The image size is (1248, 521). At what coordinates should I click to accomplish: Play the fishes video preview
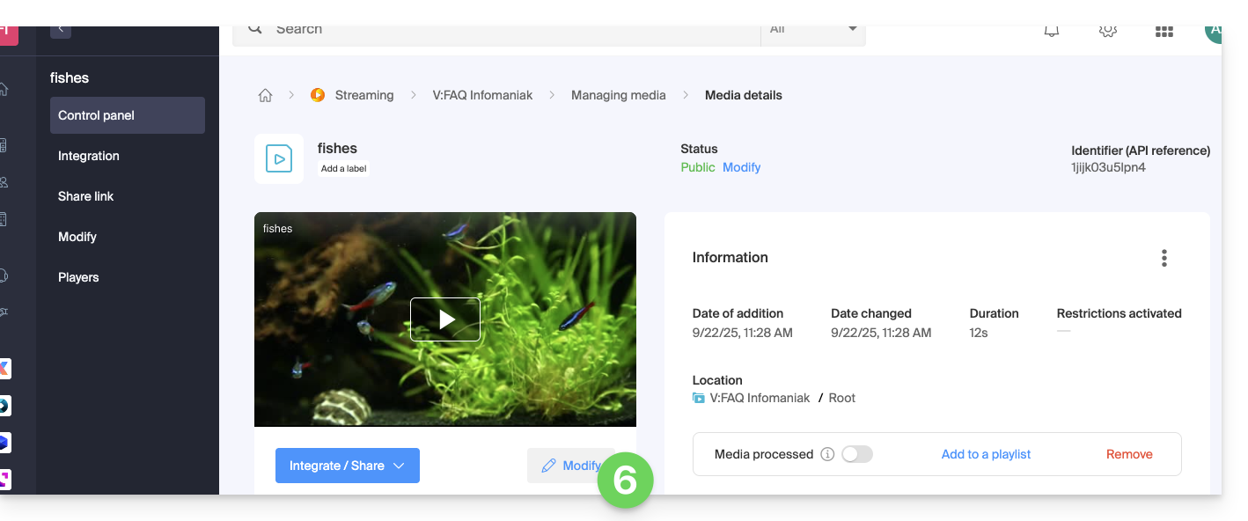click(x=445, y=319)
